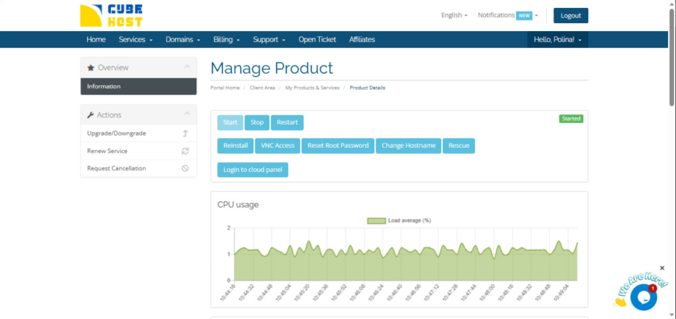Click the Cube Host logo
Viewport: 676px width, 319px height.
tap(110, 15)
